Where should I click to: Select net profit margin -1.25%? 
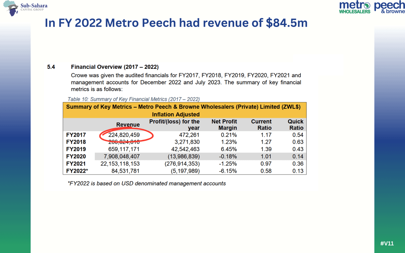228,164
